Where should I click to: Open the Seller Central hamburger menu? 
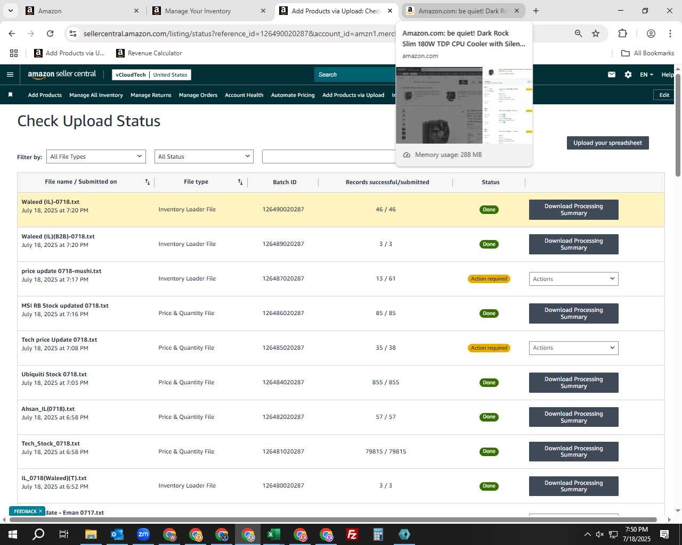click(x=10, y=75)
